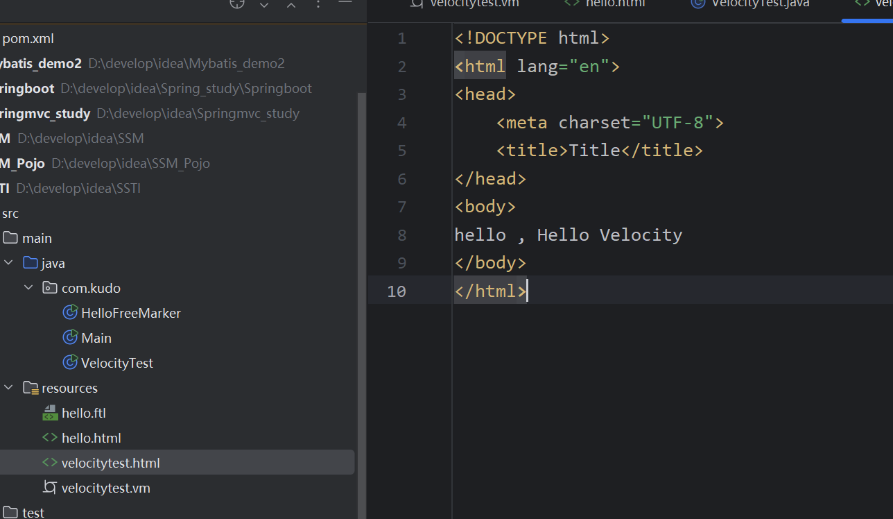Screen dimensions: 893x519
Task: Click the com.kudo package icon
Action: (x=50, y=288)
